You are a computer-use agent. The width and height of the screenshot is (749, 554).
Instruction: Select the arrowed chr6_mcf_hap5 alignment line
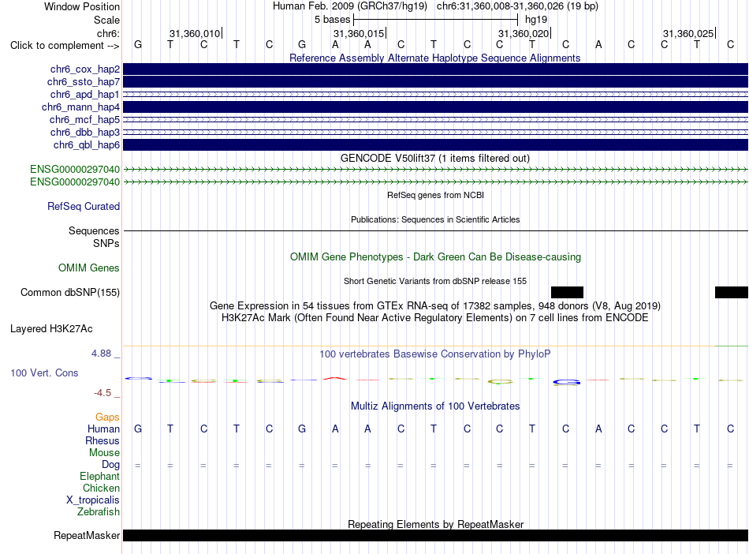pos(436,119)
